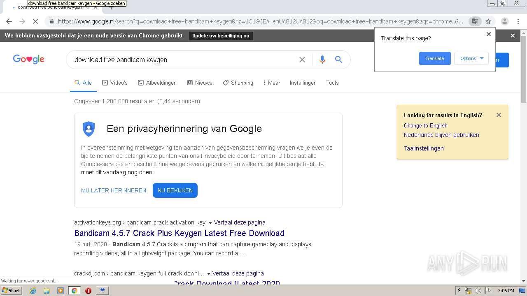Open the Google logo homepage link
The width and height of the screenshot is (527, 296).
tap(29, 59)
